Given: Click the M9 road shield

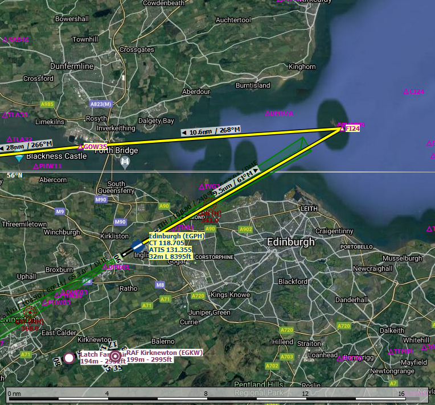Looking at the screenshot, I should click(x=60, y=212).
